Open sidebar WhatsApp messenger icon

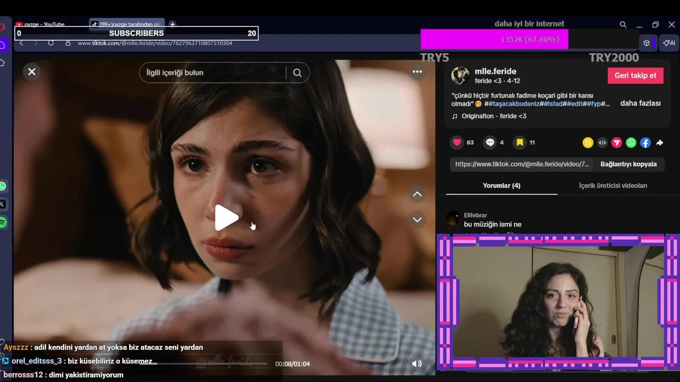(x=3, y=186)
